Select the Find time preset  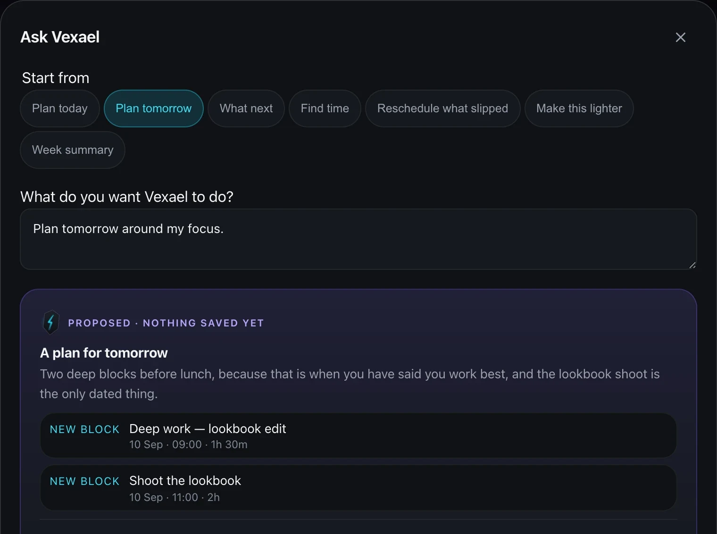coord(325,108)
